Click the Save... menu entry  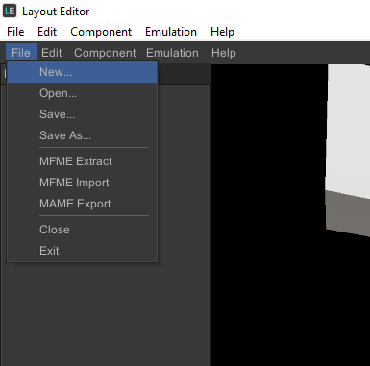pos(82,114)
